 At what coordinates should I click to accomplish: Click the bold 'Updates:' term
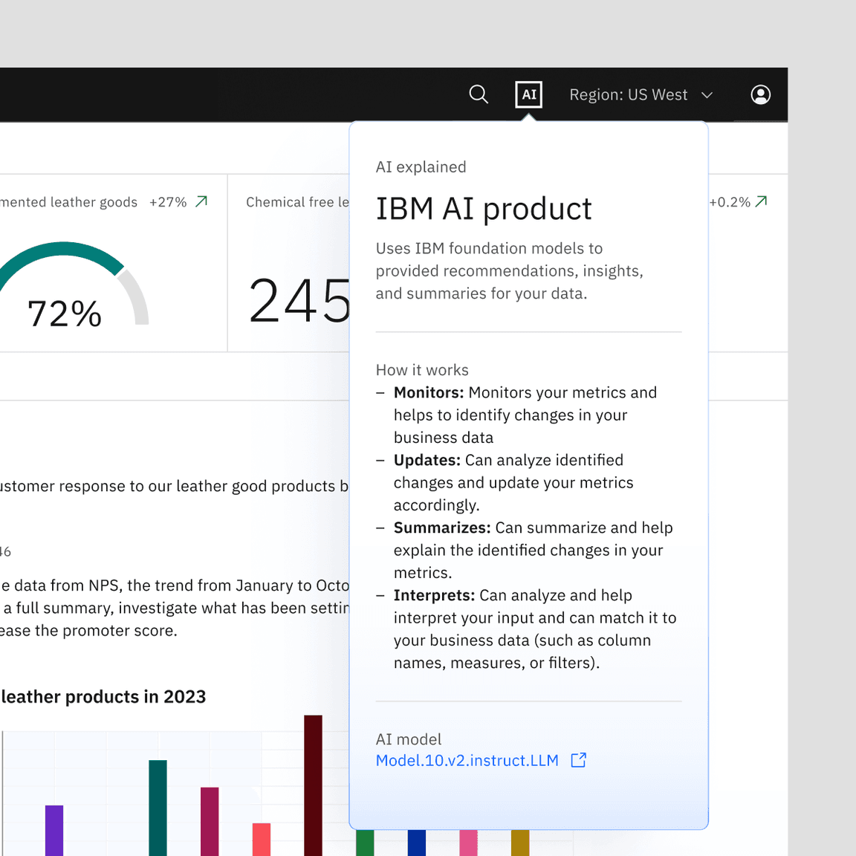point(427,460)
